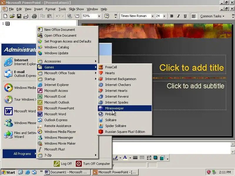
Task: Click Microsoft PowerPoint taskbar button
Action: pos(115,172)
